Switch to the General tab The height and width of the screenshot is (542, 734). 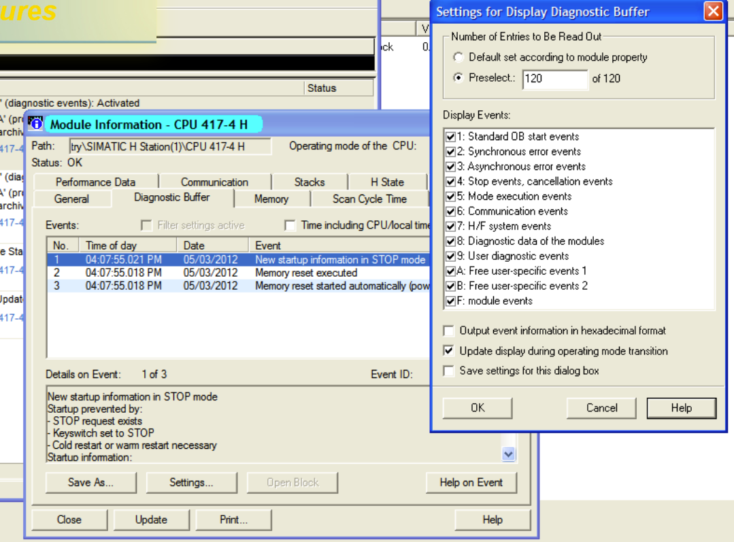point(71,199)
